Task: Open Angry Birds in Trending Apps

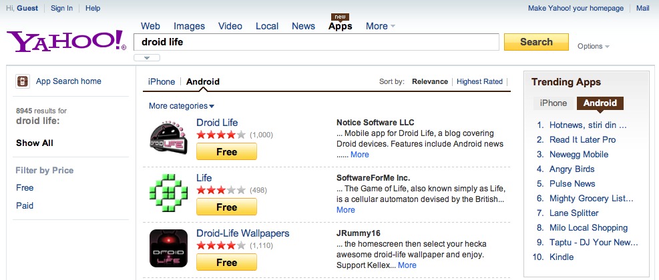Action: pyautogui.click(x=572, y=169)
